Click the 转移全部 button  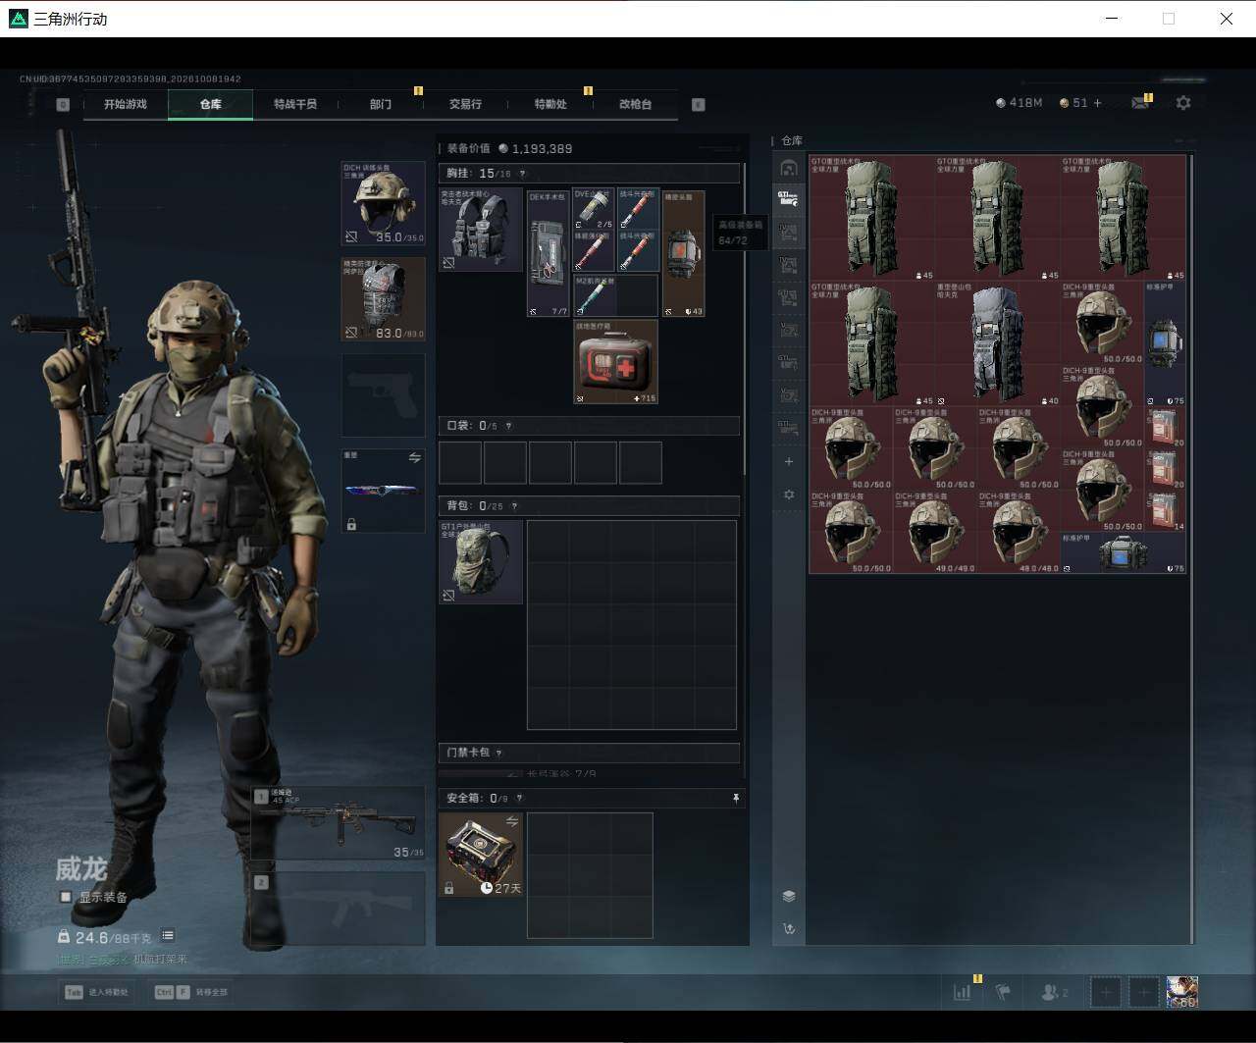click(190, 992)
